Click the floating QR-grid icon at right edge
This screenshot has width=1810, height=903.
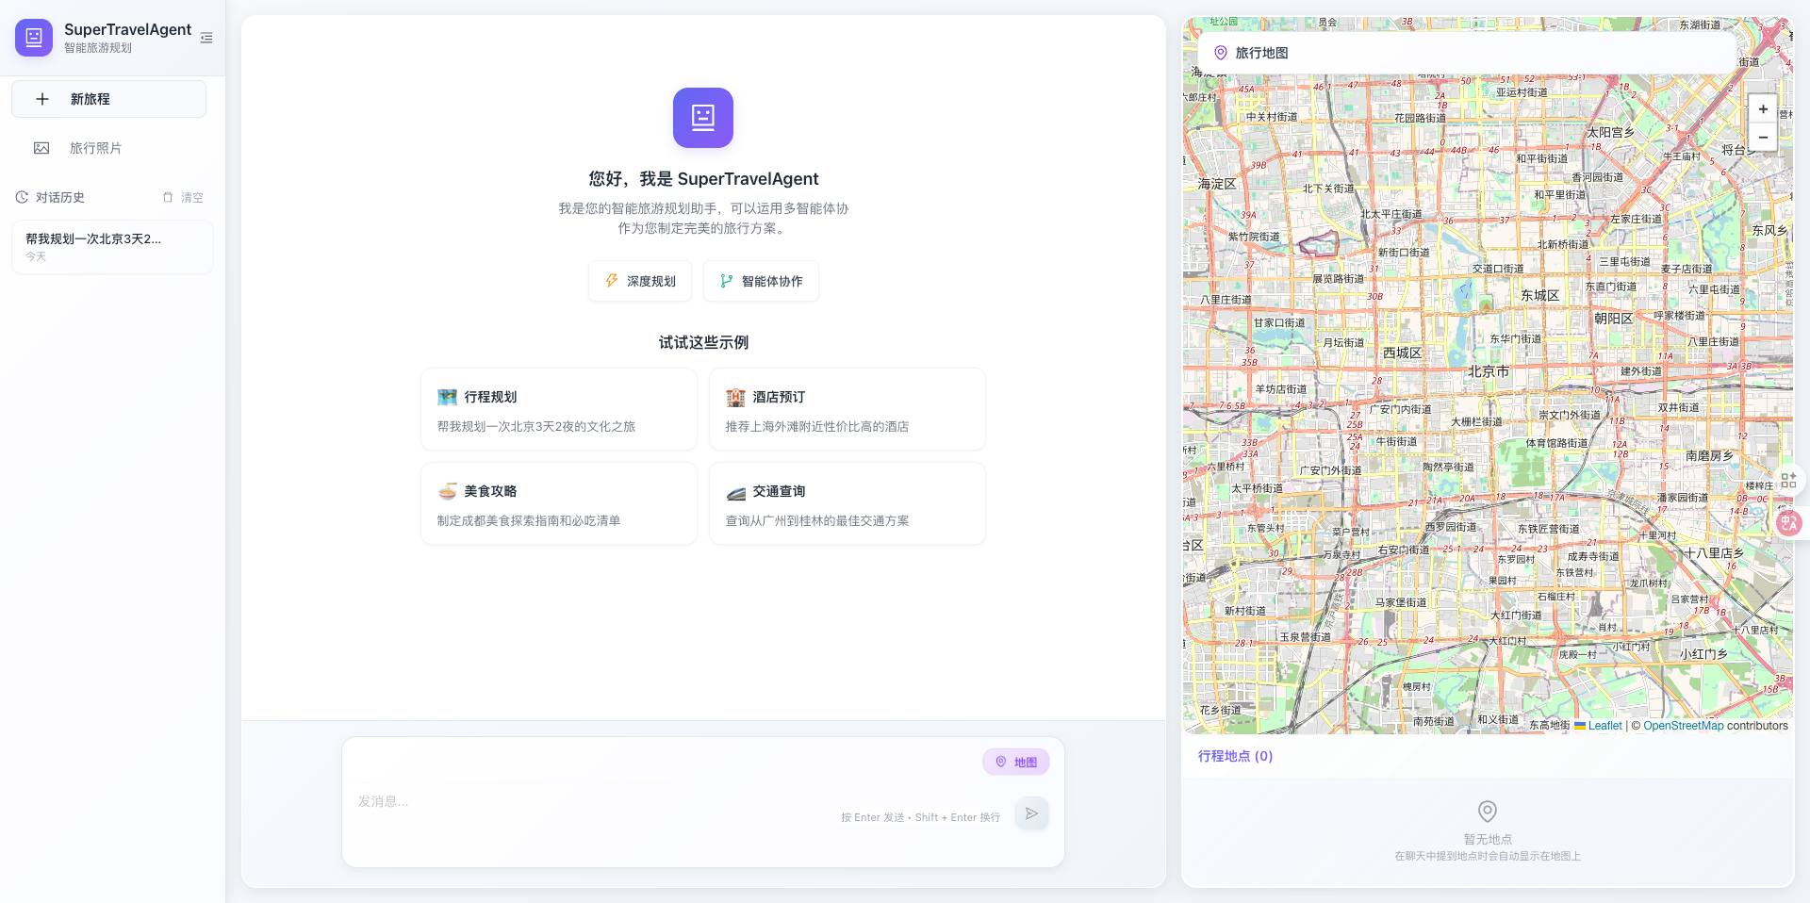1788,480
